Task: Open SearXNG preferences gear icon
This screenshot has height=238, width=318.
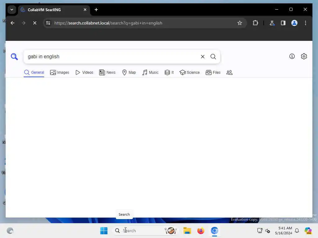Action: [304, 56]
